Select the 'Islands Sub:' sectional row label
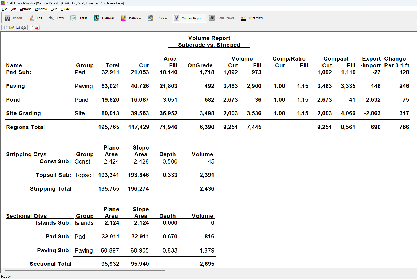The height and width of the screenshot is (279, 417). [53, 223]
